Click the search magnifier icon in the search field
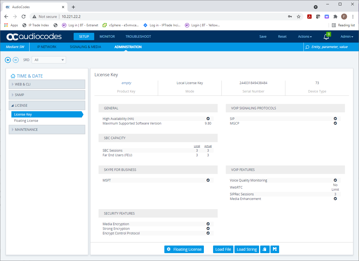359x261 pixels. [307, 47]
